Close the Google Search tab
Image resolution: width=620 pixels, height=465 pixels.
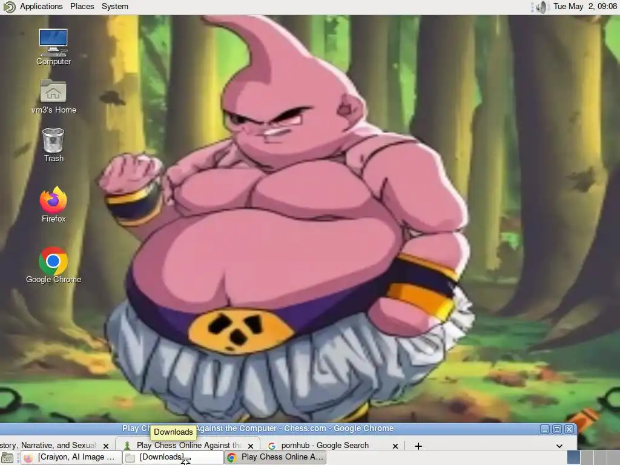[x=395, y=446]
